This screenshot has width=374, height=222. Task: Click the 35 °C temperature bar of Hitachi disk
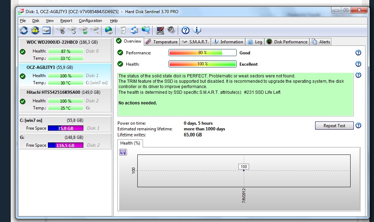point(66,108)
